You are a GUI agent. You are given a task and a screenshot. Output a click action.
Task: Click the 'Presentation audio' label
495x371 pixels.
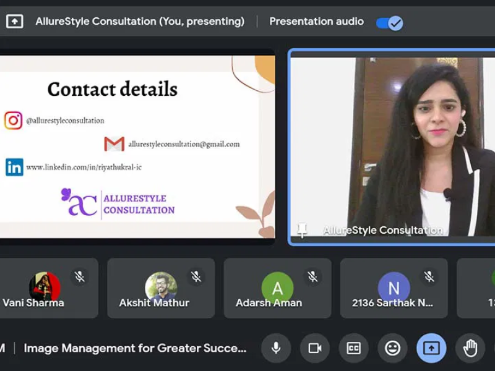316,22
